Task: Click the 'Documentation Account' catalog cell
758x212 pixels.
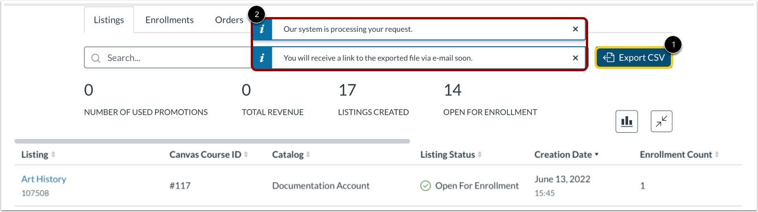Action: 321,186
